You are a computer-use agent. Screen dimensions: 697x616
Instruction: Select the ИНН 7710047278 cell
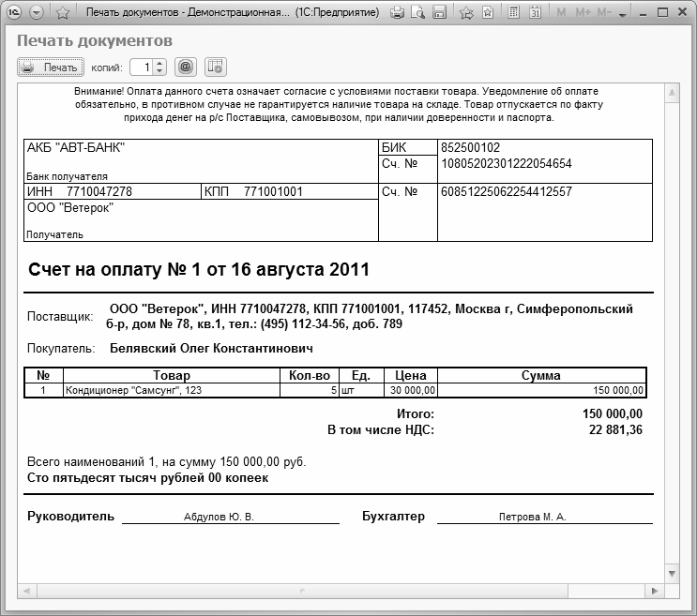[x=113, y=191]
